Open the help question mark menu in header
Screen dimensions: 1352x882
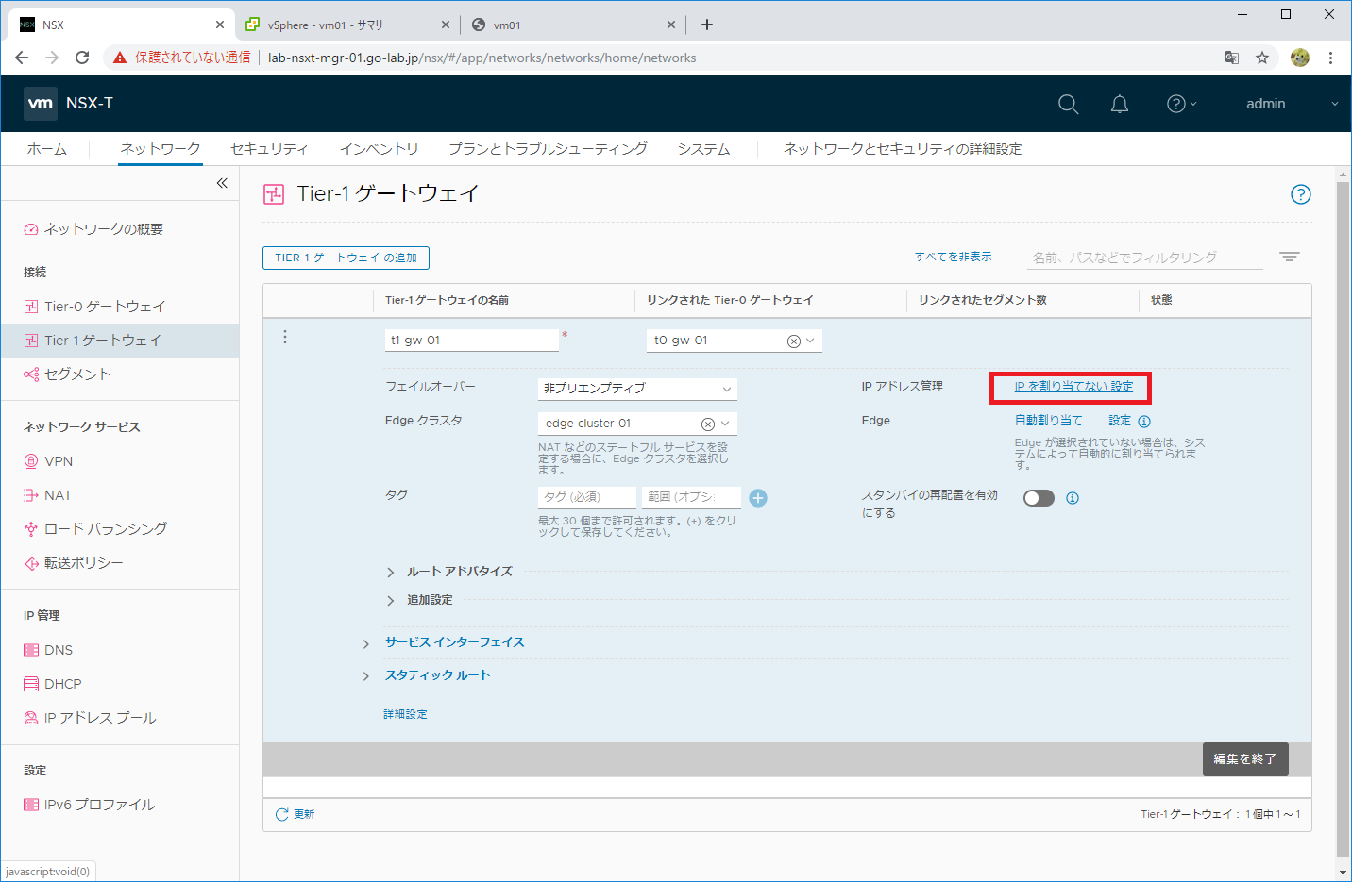pos(1181,104)
